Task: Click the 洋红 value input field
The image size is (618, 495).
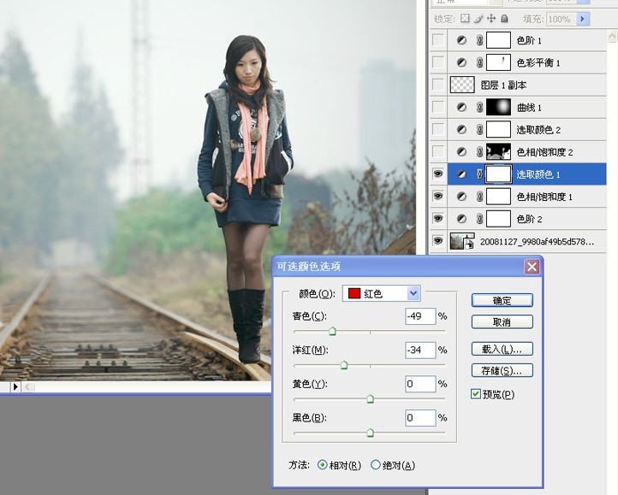Action: (x=420, y=350)
